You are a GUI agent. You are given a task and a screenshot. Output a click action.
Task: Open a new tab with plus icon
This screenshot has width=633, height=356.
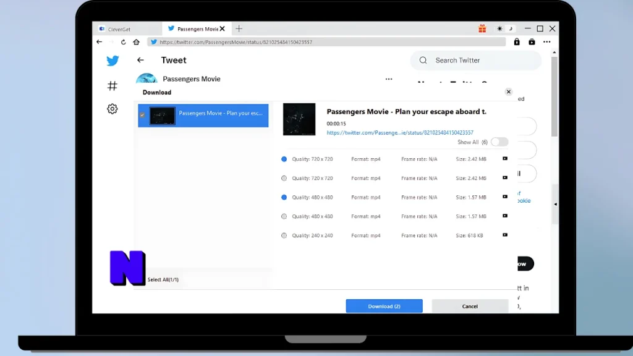click(239, 28)
